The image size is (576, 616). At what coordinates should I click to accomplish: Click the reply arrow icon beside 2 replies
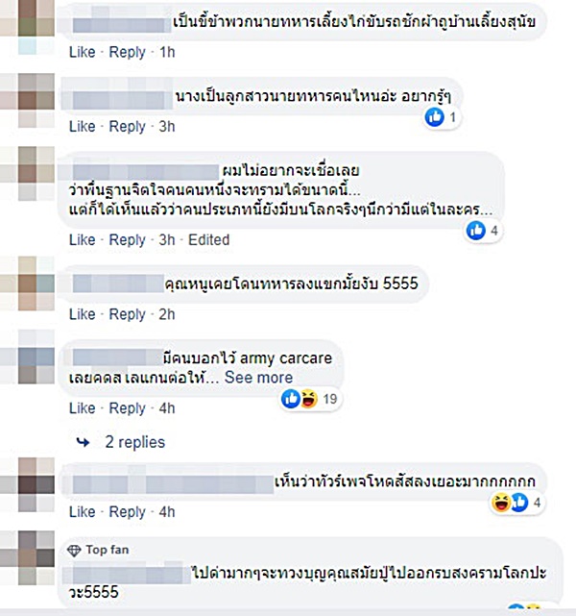coord(83,443)
